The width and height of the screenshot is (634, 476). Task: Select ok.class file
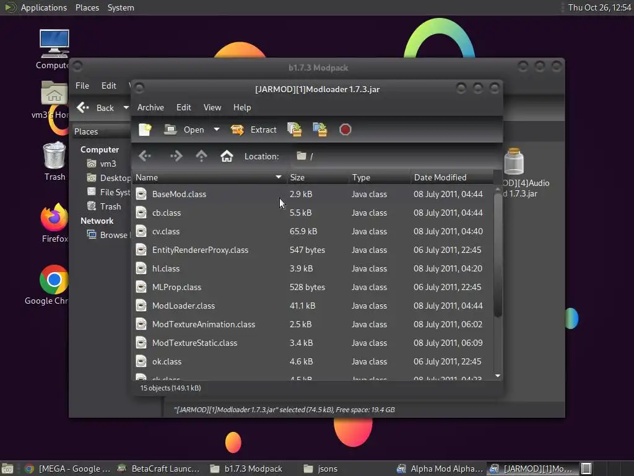pyautogui.click(x=313, y=362)
